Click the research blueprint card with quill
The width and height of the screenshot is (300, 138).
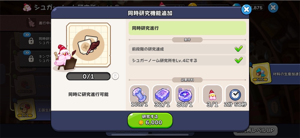(88, 45)
